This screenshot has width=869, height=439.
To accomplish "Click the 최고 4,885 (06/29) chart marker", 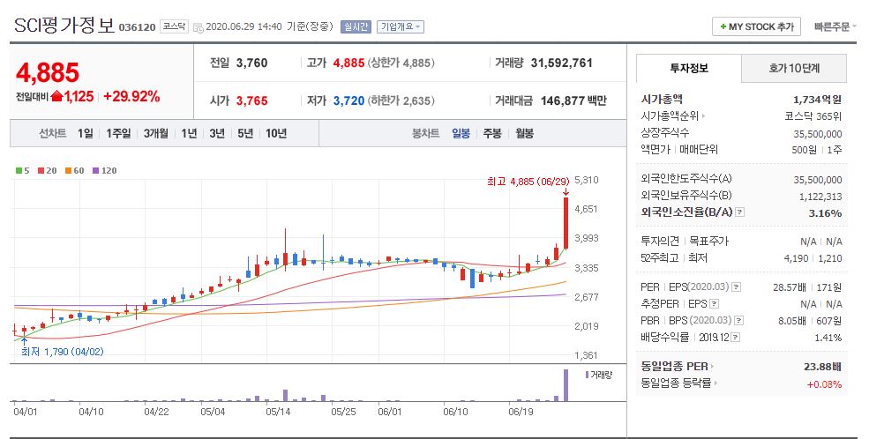I will [528, 181].
